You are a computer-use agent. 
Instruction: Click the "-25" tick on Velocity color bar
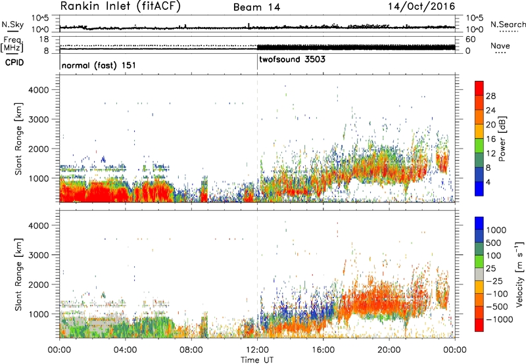494,281
